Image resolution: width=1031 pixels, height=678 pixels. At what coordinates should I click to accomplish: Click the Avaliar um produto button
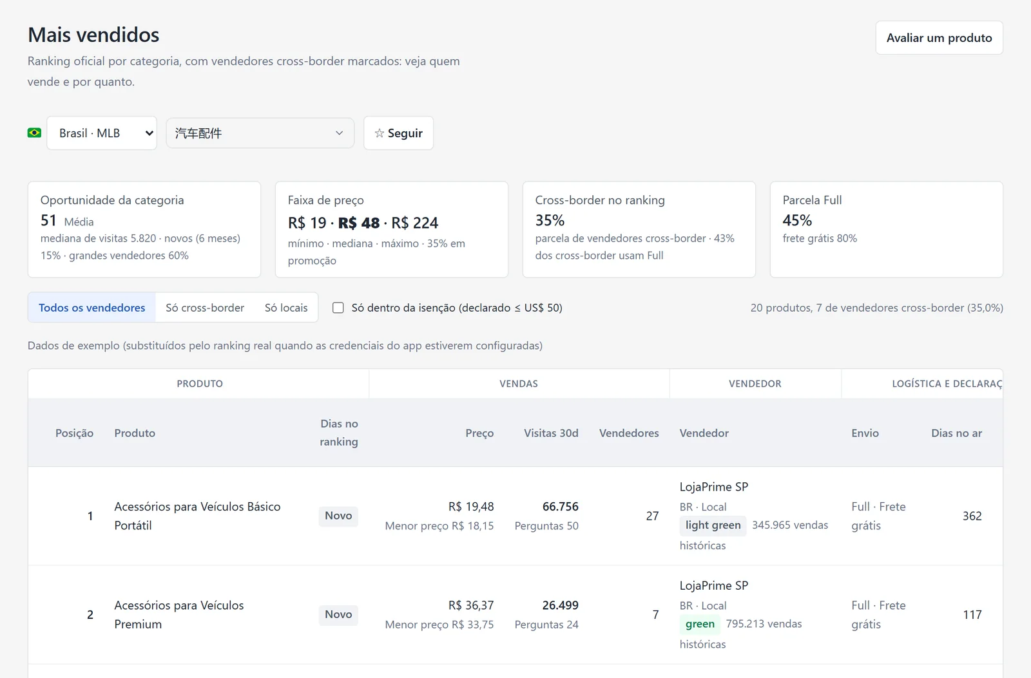939,38
